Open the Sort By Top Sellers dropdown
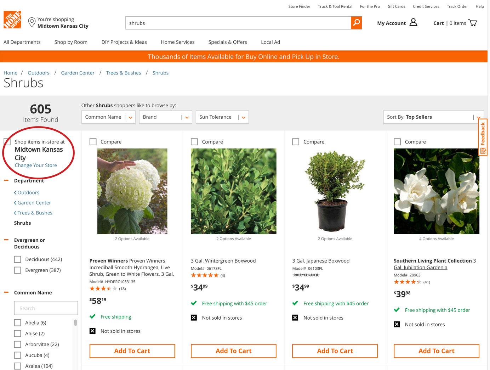This screenshot has width=490, height=370. [433, 117]
